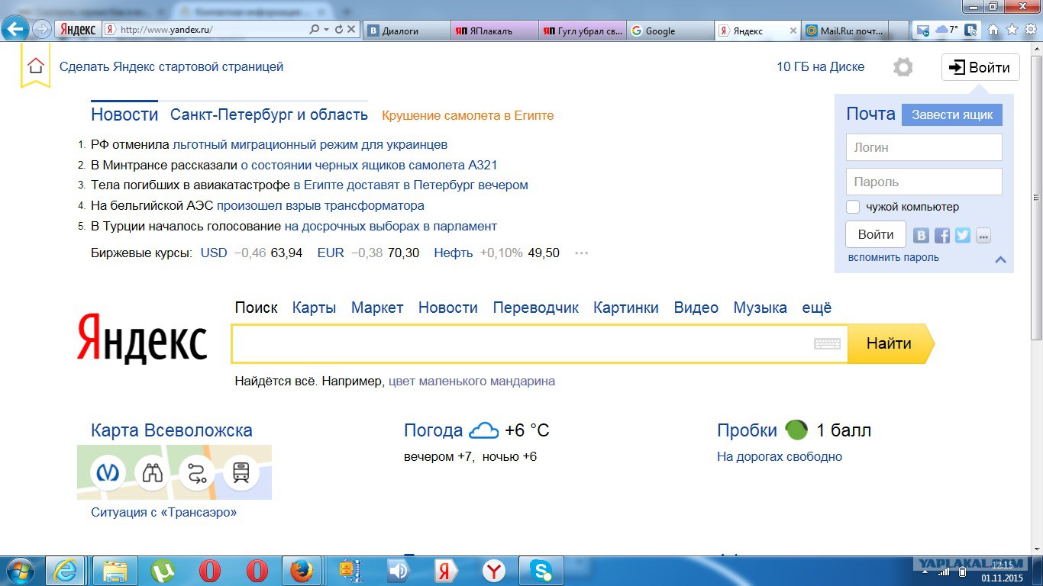1043x586 pixels.
Task: Click into the Пароль field
Action: click(924, 182)
